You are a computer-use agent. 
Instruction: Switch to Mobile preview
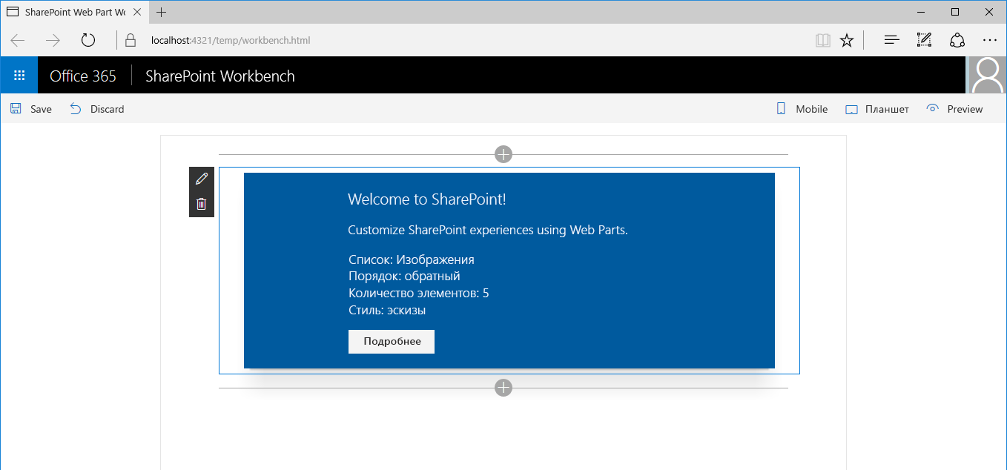[802, 109]
